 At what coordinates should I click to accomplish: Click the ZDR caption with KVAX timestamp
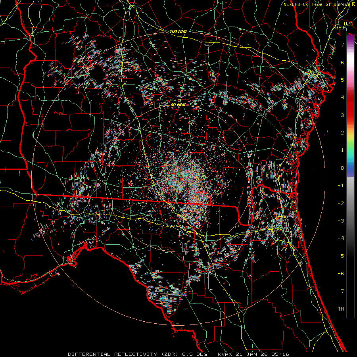click(178, 354)
